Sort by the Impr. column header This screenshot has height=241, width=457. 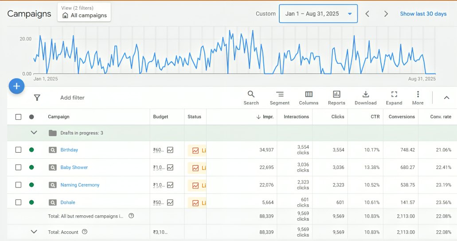coord(265,117)
